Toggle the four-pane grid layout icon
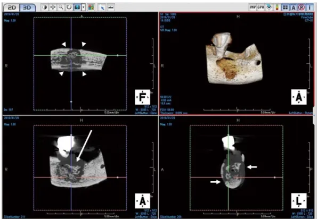This screenshot has height=219, width=318. click(286, 7)
